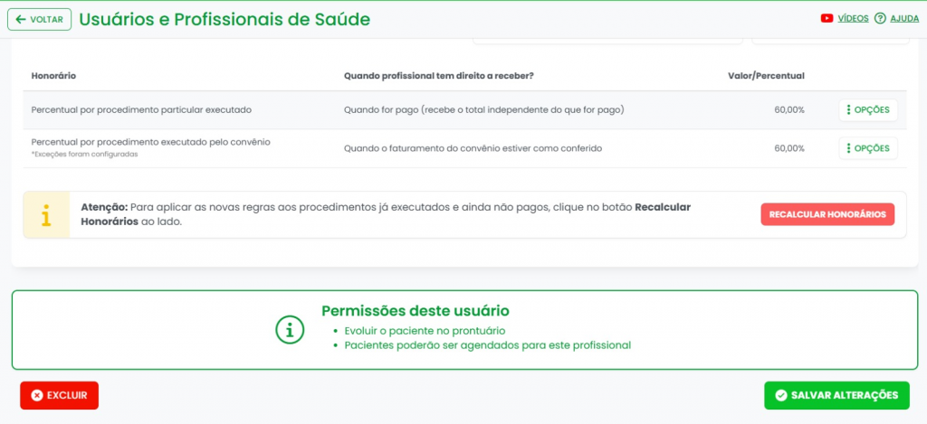Viewport: 927px width, 424px height.
Task: Select the 'Percentual por procedimento executado pelo convênio' row
Action: click(x=150, y=142)
